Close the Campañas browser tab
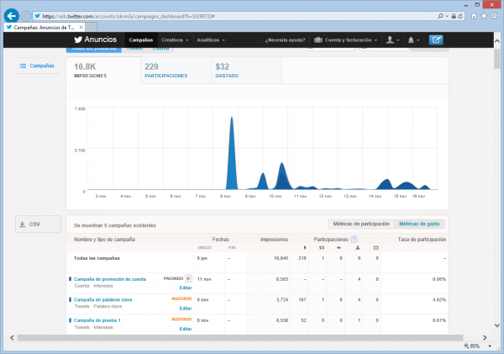 point(81,27)
